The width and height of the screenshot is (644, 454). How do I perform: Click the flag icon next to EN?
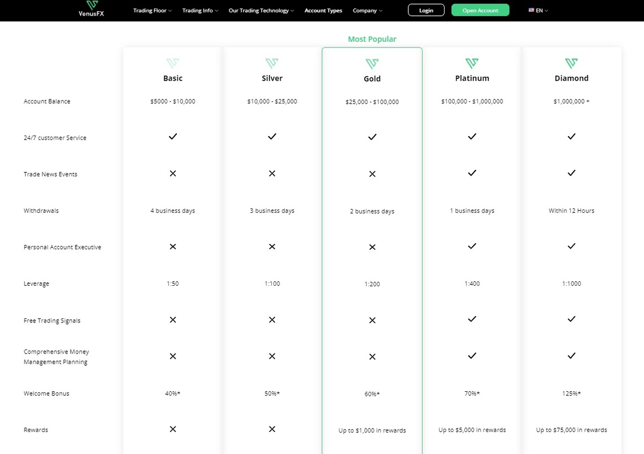pyautogui.click(x=531, y=10)
